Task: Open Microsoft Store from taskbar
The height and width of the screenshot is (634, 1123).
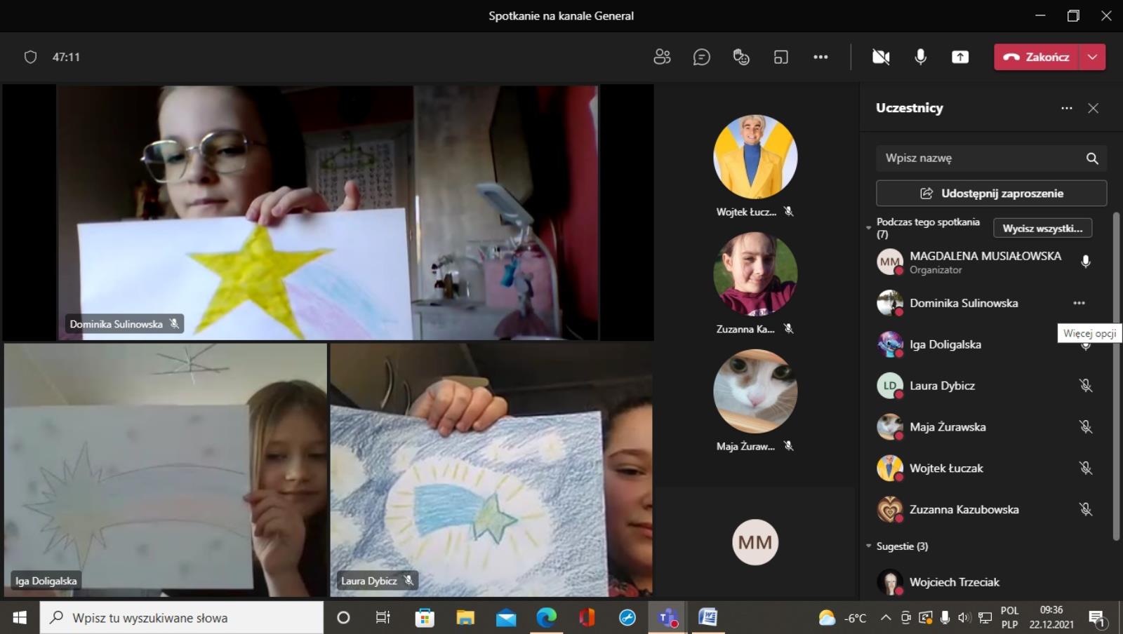Action: 424,617
